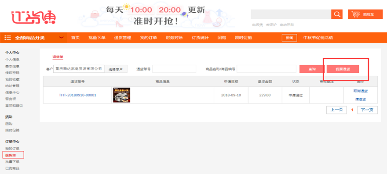Open 信息中心 in sidebar

(x=12, y=92)
